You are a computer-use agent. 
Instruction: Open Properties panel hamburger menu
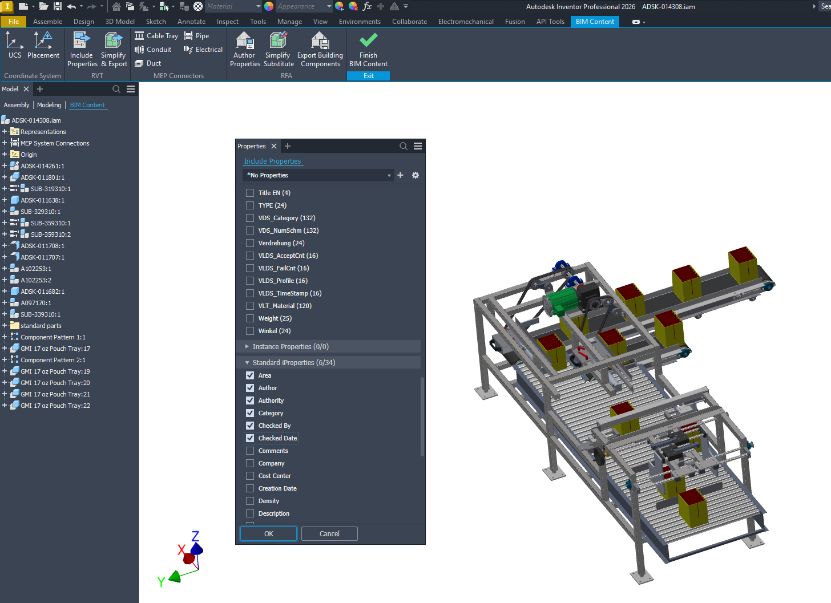418,146
